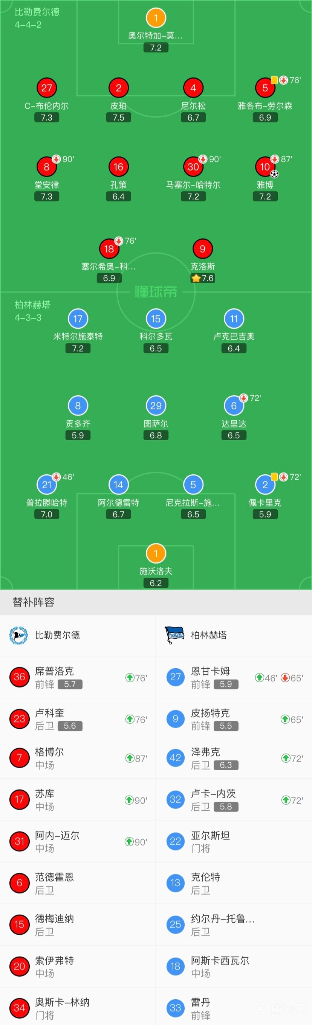Tap the yellow card on 雅各布-劳尔森
The image size is (312, 1025).
coord(274,80)
